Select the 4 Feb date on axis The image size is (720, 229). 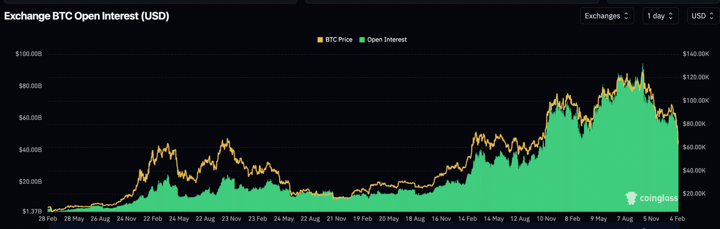677,218
